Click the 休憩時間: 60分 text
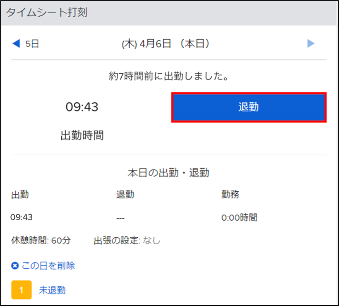The height and width of the screenshot is (306, 339). tap(41, 240)
